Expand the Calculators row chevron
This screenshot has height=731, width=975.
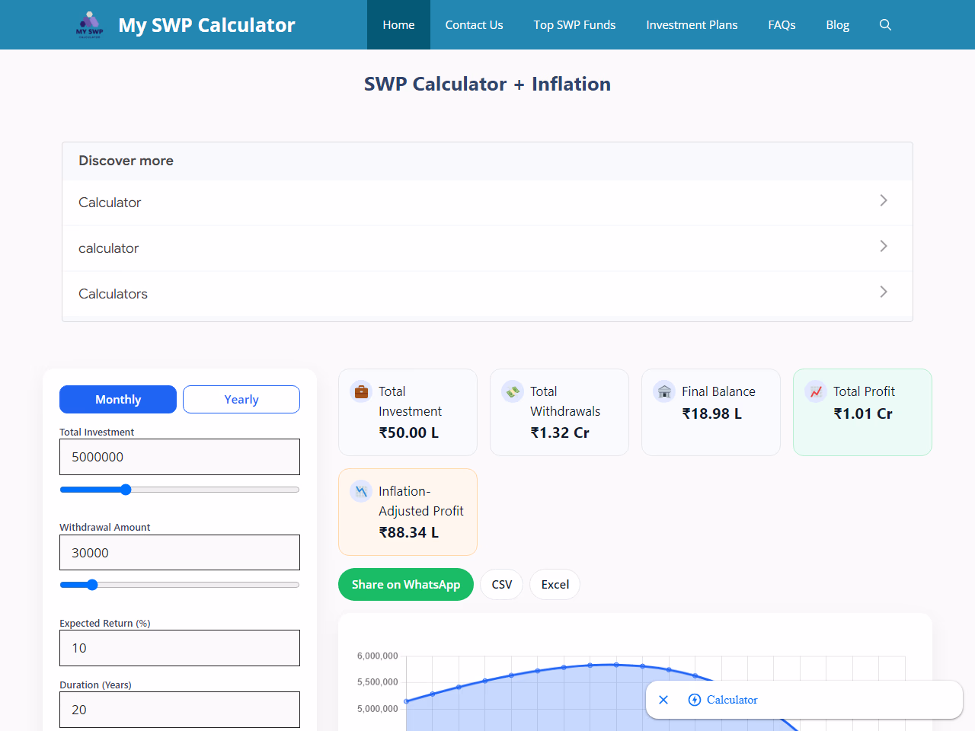(884, 292)
